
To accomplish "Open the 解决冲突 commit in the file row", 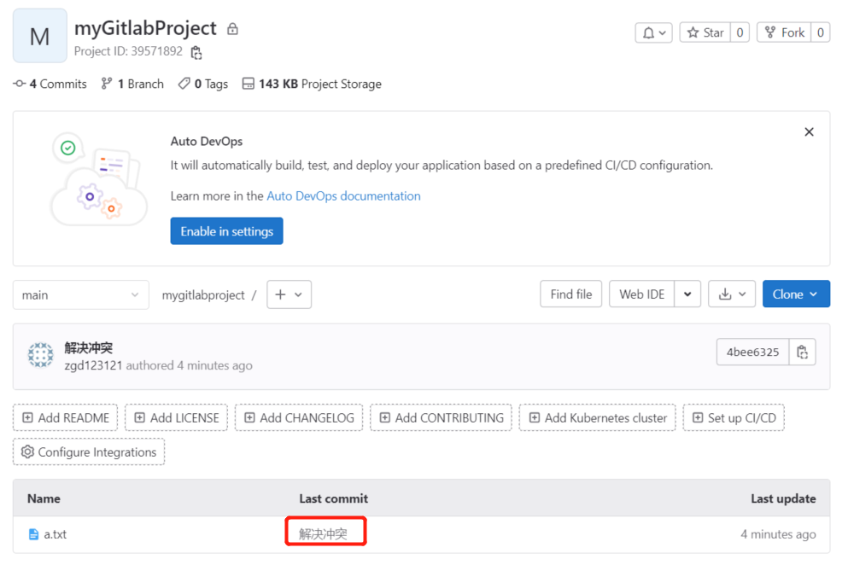I will click(x=323, y=534).
